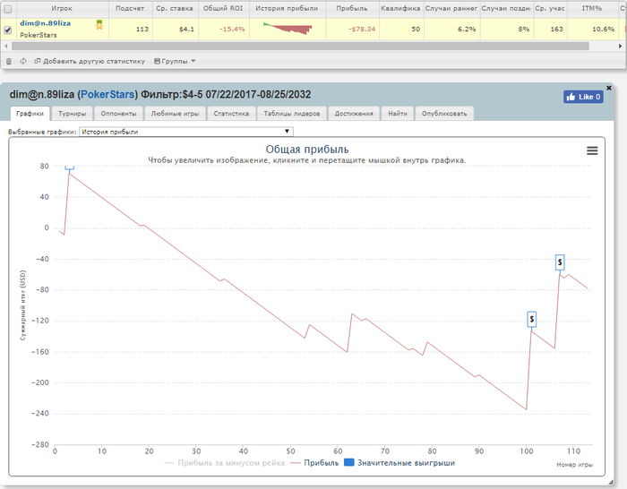Viewport: 627px width, 489px height.
Task: Click the Facebook Like thumb button
Action: point(583,97)
